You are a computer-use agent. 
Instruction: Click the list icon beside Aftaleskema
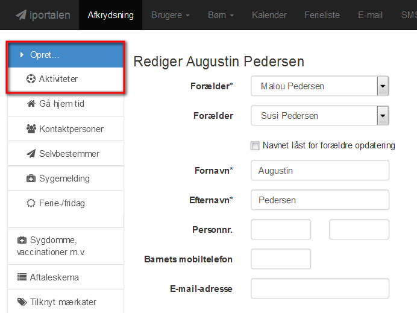(x=22, y=277)
